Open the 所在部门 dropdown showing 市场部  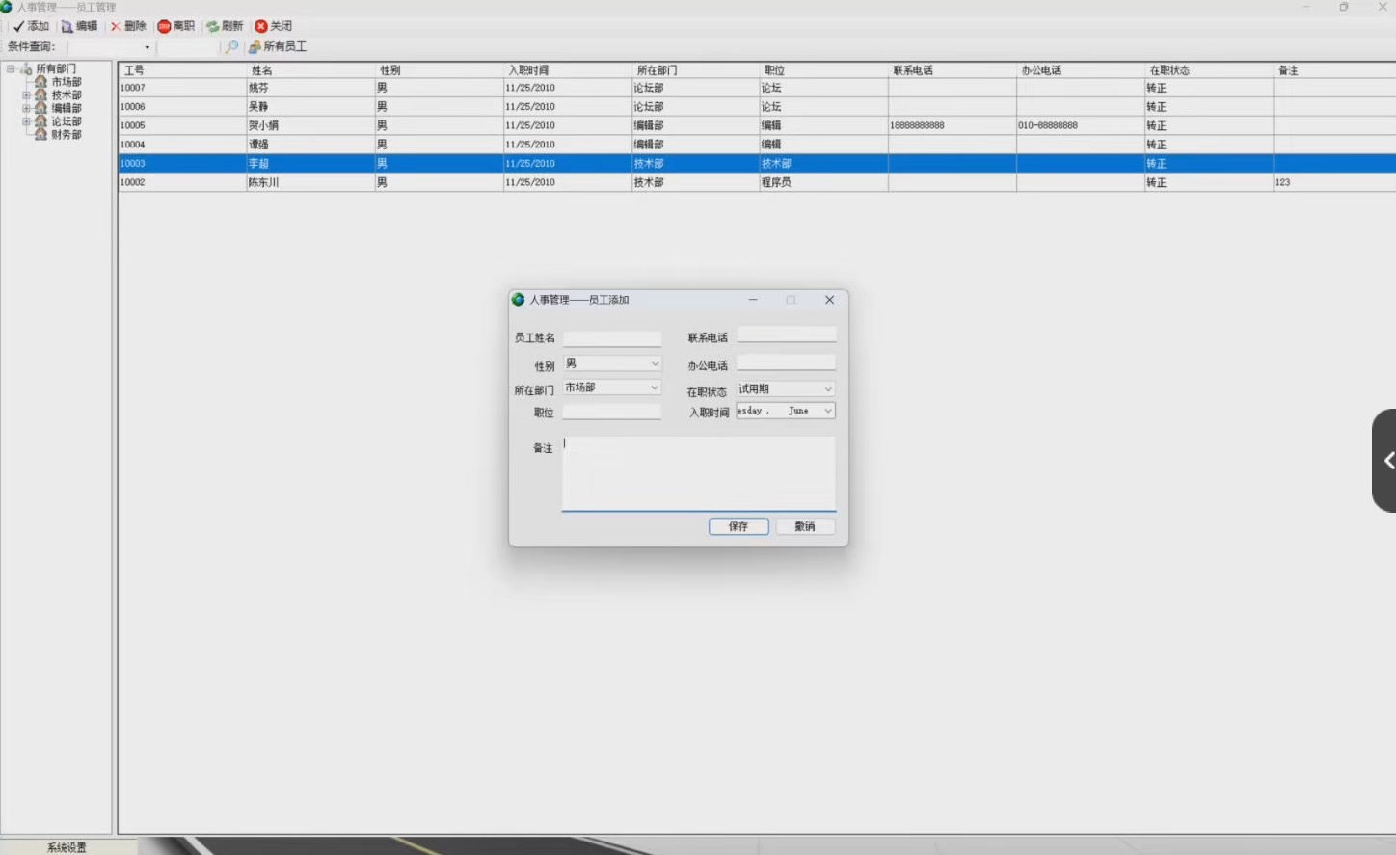(655, 387)
